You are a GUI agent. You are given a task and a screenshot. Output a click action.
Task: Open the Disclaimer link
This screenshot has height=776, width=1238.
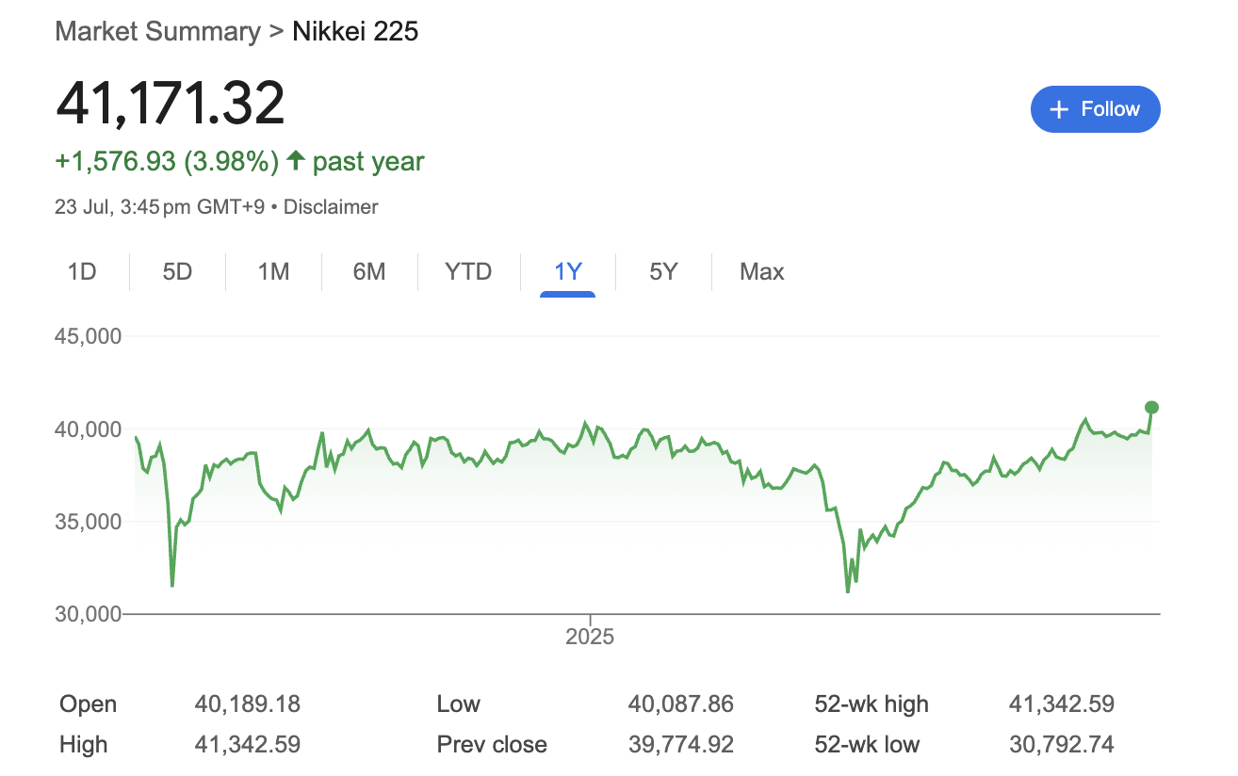click(331, 207)
